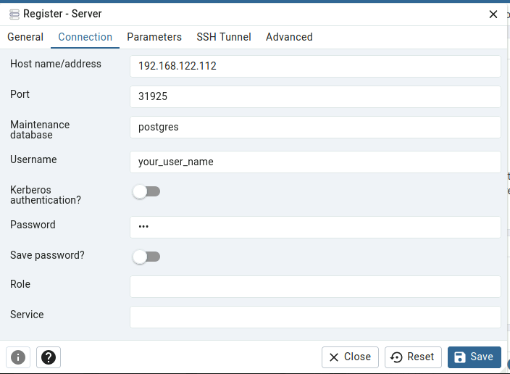Click the Maintenance database field
Image resolution: width=510 pixels, height=374 pixels.
click(315, 127)
